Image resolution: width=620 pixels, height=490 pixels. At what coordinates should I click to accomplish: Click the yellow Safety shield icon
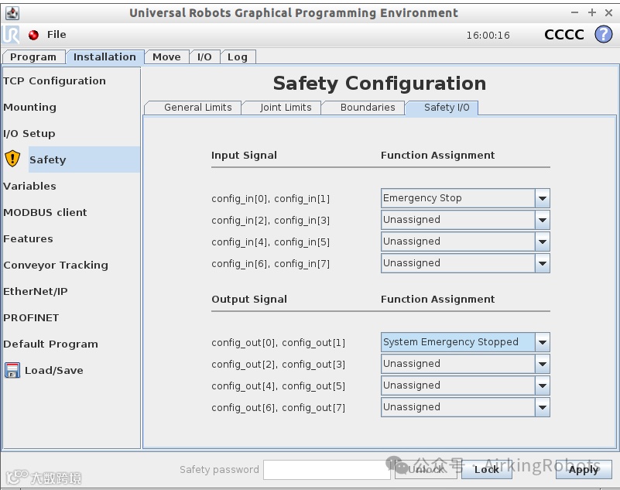[12, 159]
